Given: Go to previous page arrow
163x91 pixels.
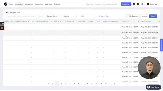Looking at the screenshot, I should pos(52,84).
